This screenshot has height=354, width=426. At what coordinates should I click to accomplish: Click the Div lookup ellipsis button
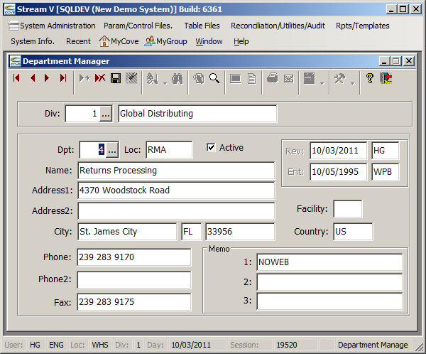tap(106, 114)
